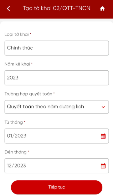Image resolution: width=113 pixels, height=196 pixels.
Task: Open the home screen via house icon
Action: (x=102, y=8)
